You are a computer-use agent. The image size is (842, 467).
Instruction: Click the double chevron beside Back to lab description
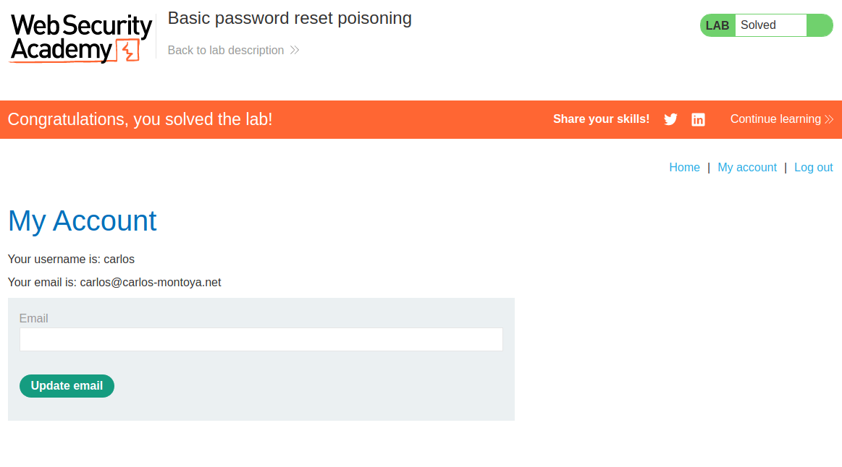pyautogui.click(x=295, y=51)
